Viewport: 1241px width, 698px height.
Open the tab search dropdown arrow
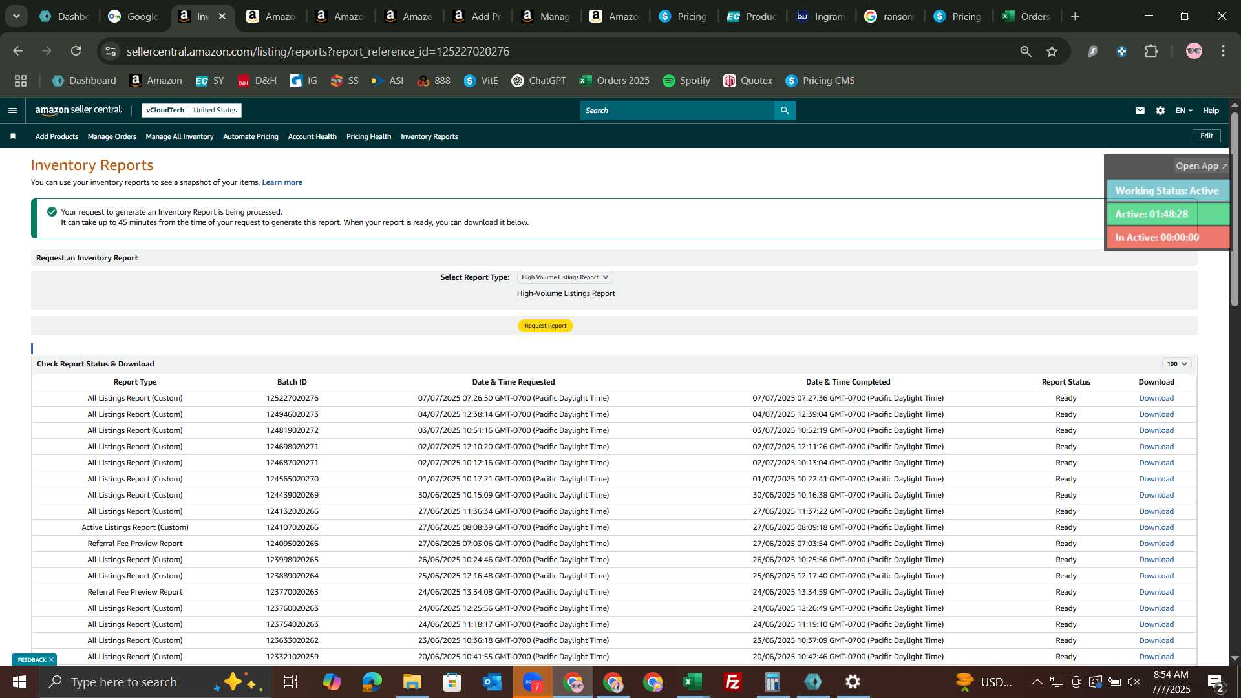point(16,16)
